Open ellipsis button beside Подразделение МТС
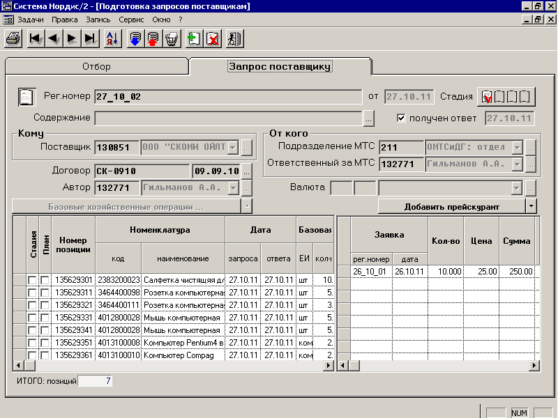The image size is (558, 418). (x=530, y=147)
